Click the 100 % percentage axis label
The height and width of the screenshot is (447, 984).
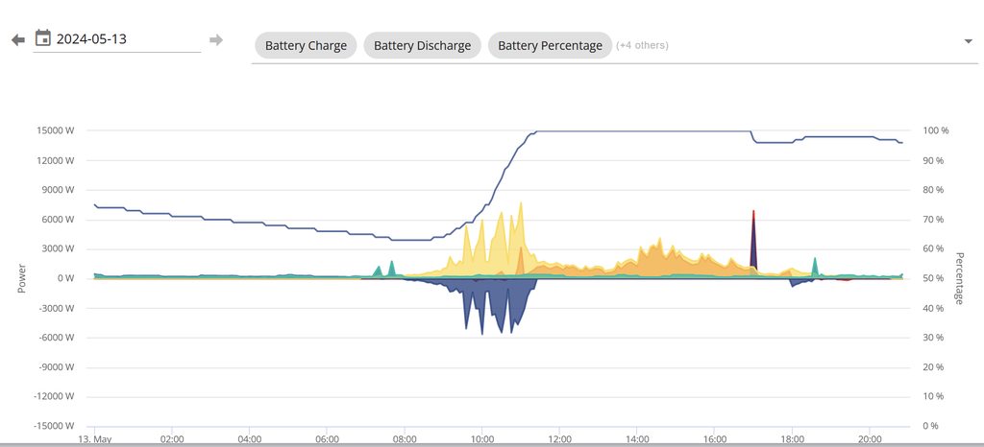pos(935,130)
